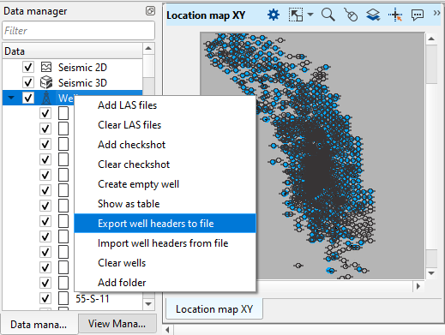Open the settings gear in Location map toolbar
The image size is (445, 335).
[274, 15]
